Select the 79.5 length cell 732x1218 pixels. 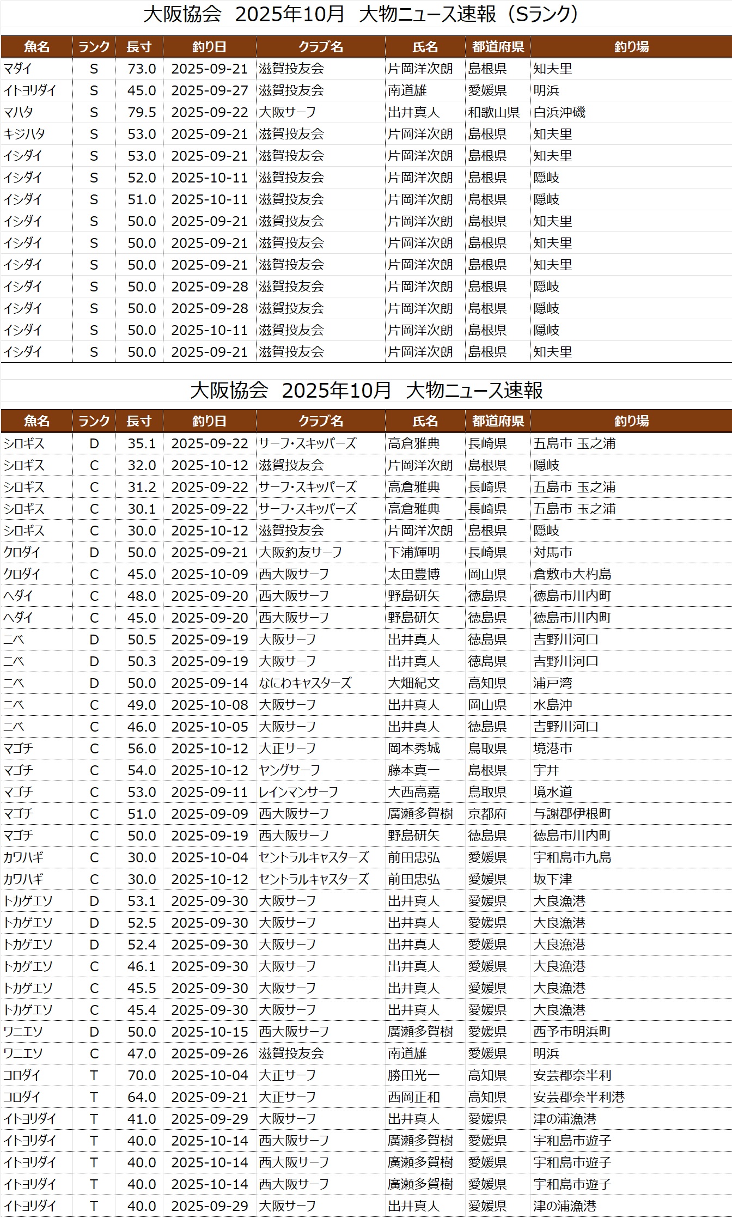[x=142, y=112]
